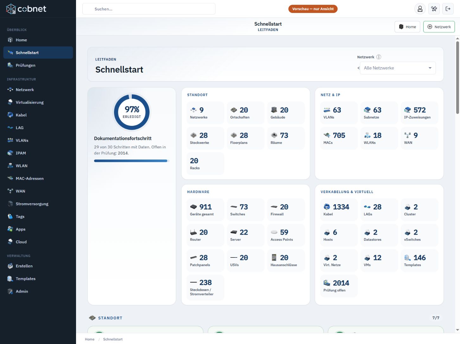Screen dimensions: 460x344
Task: Click the Netzwerk info help icon
Action: click(379, 57)
